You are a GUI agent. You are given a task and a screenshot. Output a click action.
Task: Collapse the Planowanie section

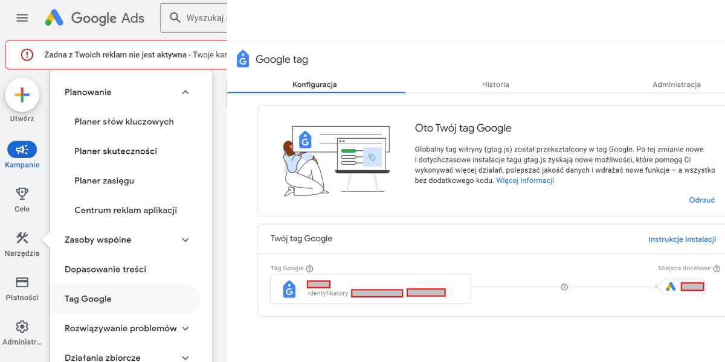point(185,92)
